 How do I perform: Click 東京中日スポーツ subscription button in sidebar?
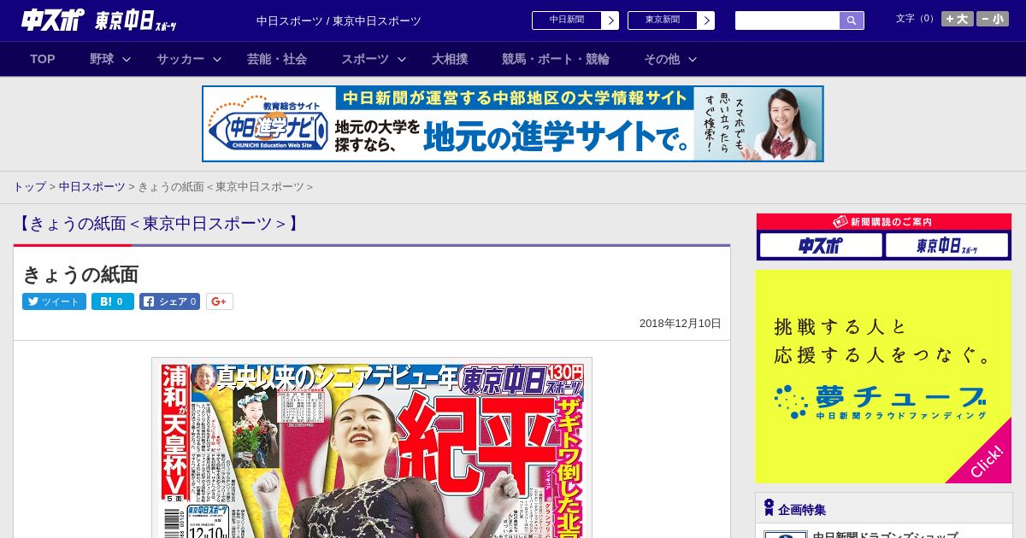[946, 246]
